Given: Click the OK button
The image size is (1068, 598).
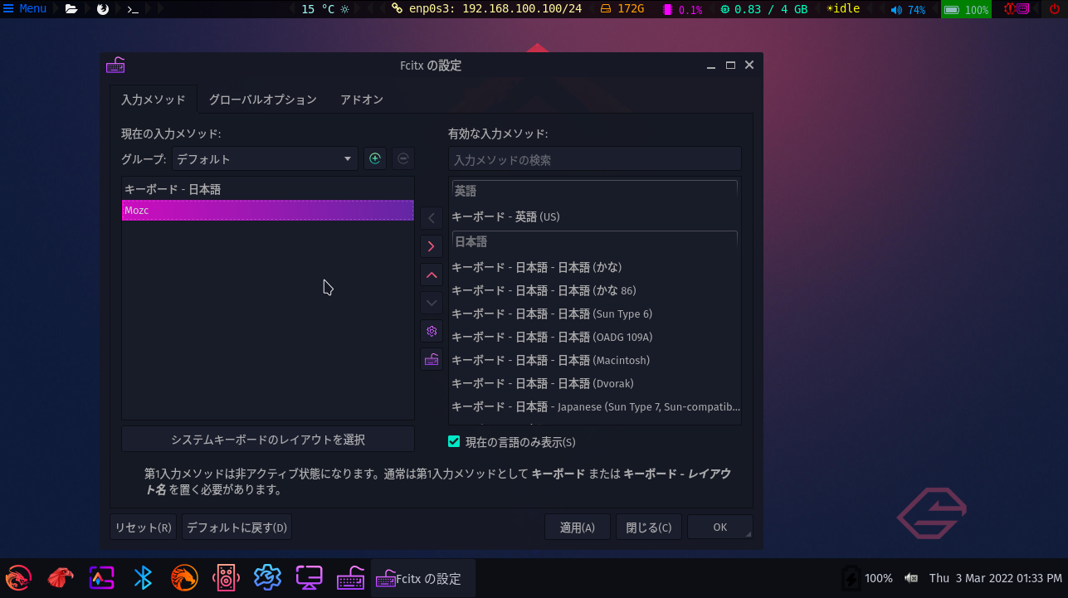Looking at the screenshot, I should click(719, 528).
